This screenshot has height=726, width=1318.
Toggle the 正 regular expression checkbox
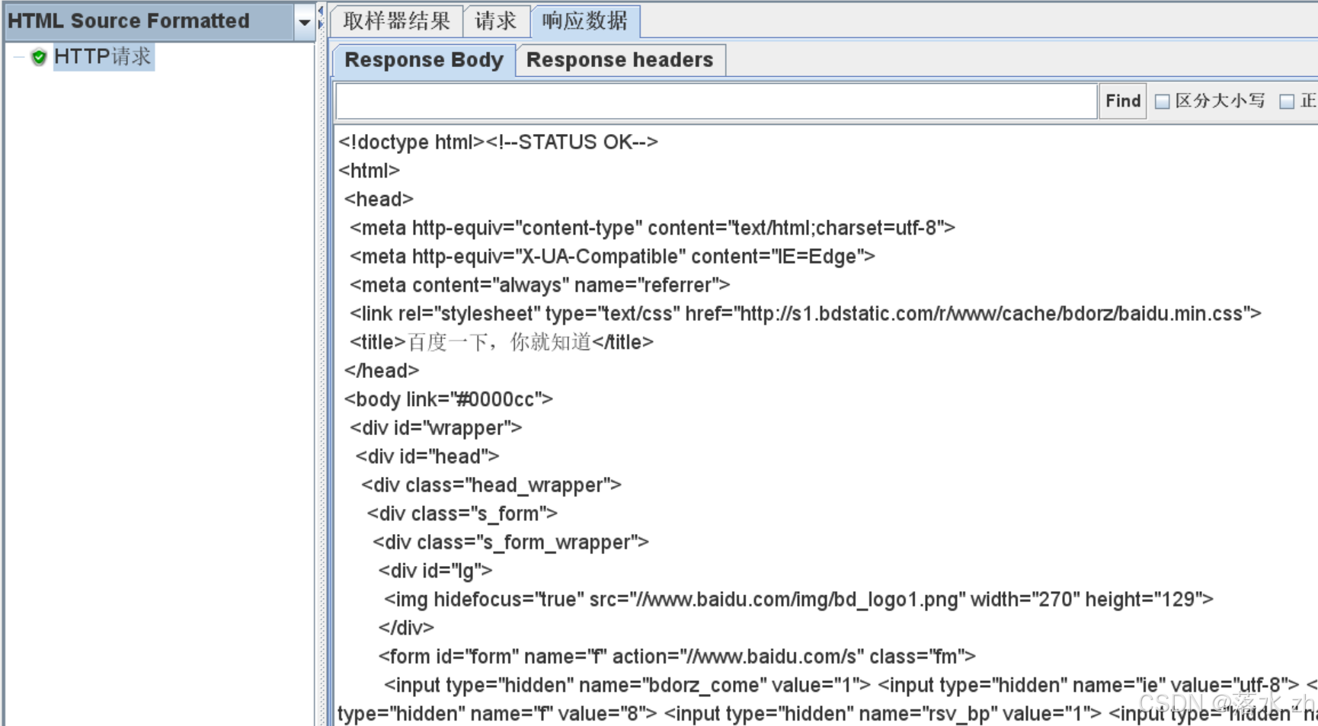point(1287,101)
